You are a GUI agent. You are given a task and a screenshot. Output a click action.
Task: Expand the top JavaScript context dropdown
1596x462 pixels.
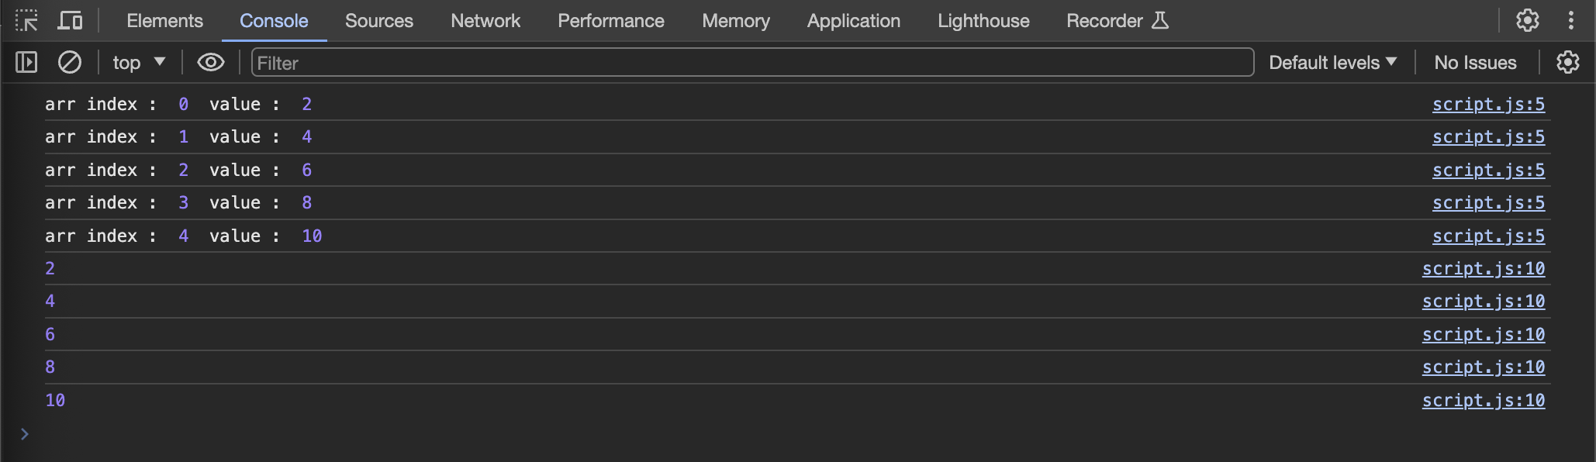[x=139, y=62]
